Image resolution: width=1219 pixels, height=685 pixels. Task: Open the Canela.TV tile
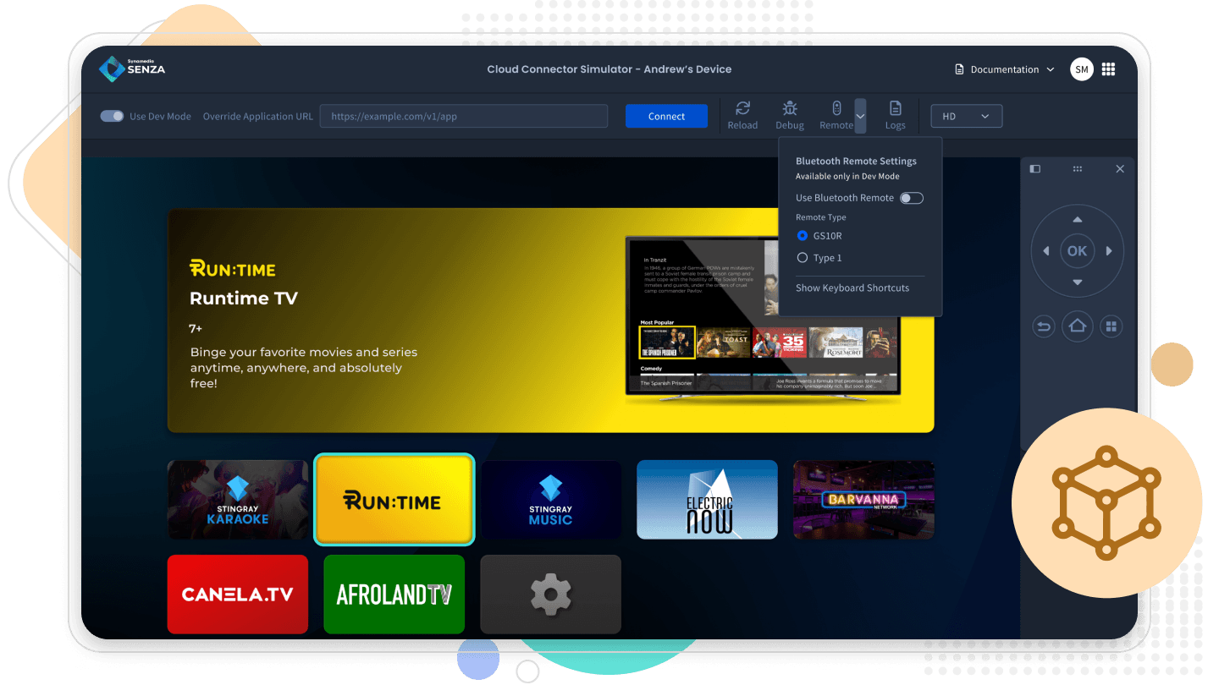coord(238,595)
